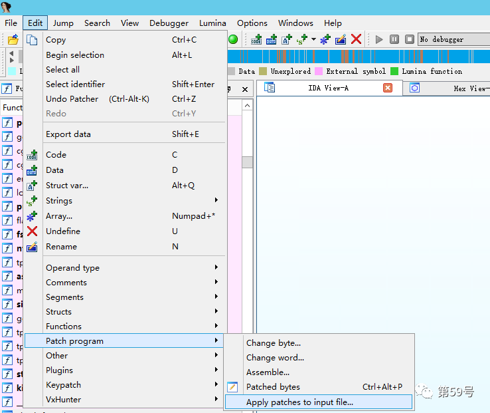Image resolution: width=490 pixels, height=413 pixels.
Task: Open the File menu
Action: tap(11, 23)
